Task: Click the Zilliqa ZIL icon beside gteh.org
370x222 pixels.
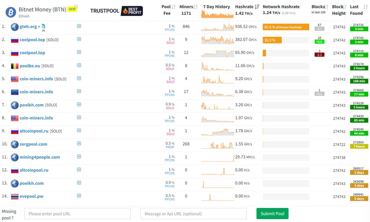Action: coord(43,27)
